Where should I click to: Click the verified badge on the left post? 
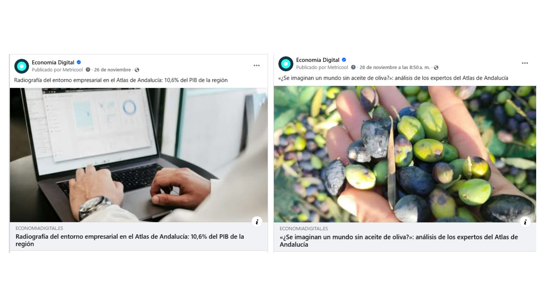tap(79, 62)
